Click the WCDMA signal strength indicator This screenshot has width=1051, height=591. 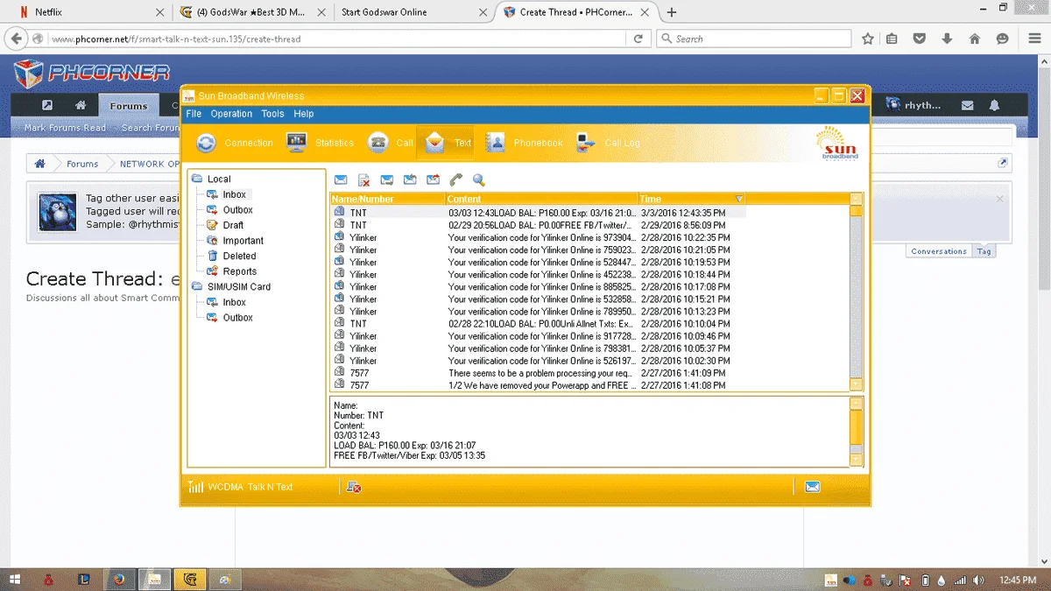click(x=195, y=487)
